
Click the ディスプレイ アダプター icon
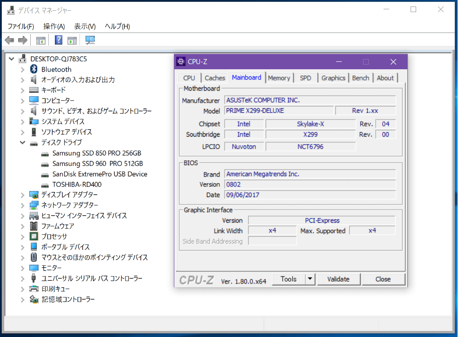[34, 194]
